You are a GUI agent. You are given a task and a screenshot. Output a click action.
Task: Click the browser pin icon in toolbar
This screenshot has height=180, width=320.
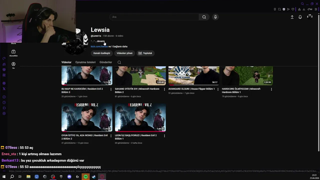tap(275, 9)
